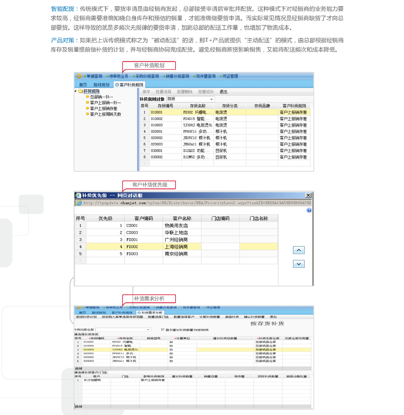The width and height of the screenshot is (404, 415).
Task: Collapse the 补货规则 tree node
Action: click(x=75, y=91)
